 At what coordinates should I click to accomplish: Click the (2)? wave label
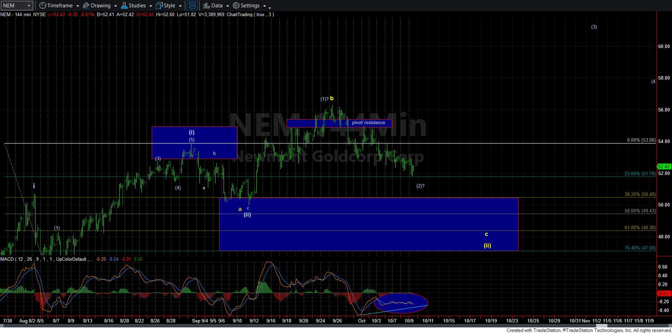[420, 186]
